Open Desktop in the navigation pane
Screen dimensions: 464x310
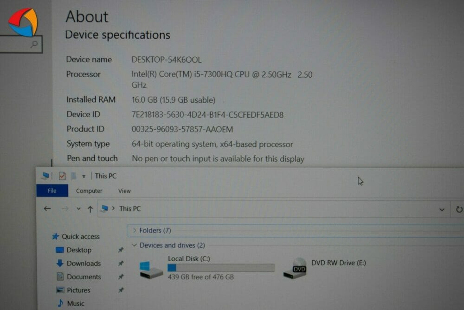click(79, 250)
